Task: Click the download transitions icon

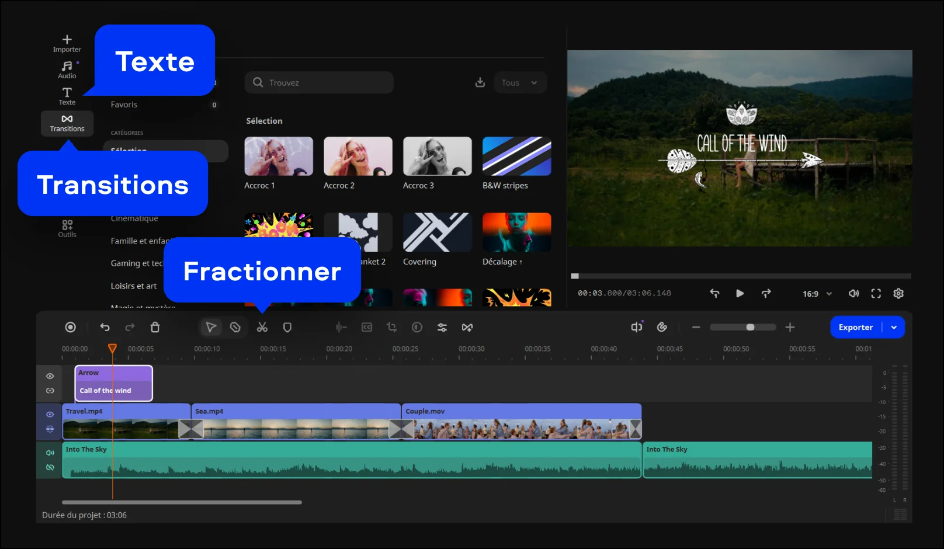Action: [x=480, y=83]
